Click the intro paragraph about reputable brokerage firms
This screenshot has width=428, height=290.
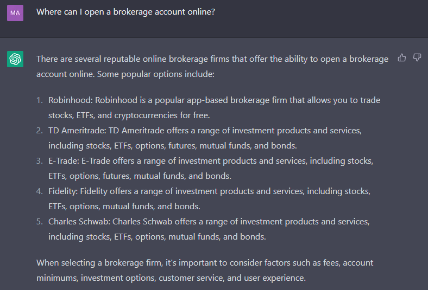coord(212,67)
